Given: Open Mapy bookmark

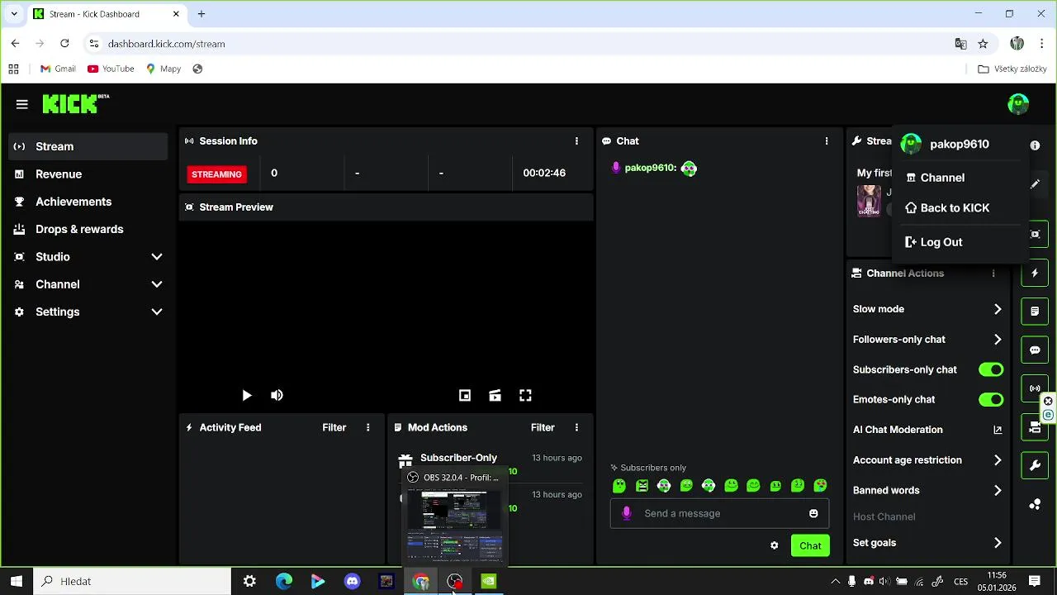Looking at the screenshot, I should (x=164, y=69).
